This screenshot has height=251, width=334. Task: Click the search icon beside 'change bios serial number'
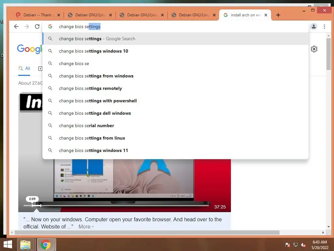pos(50,125)
